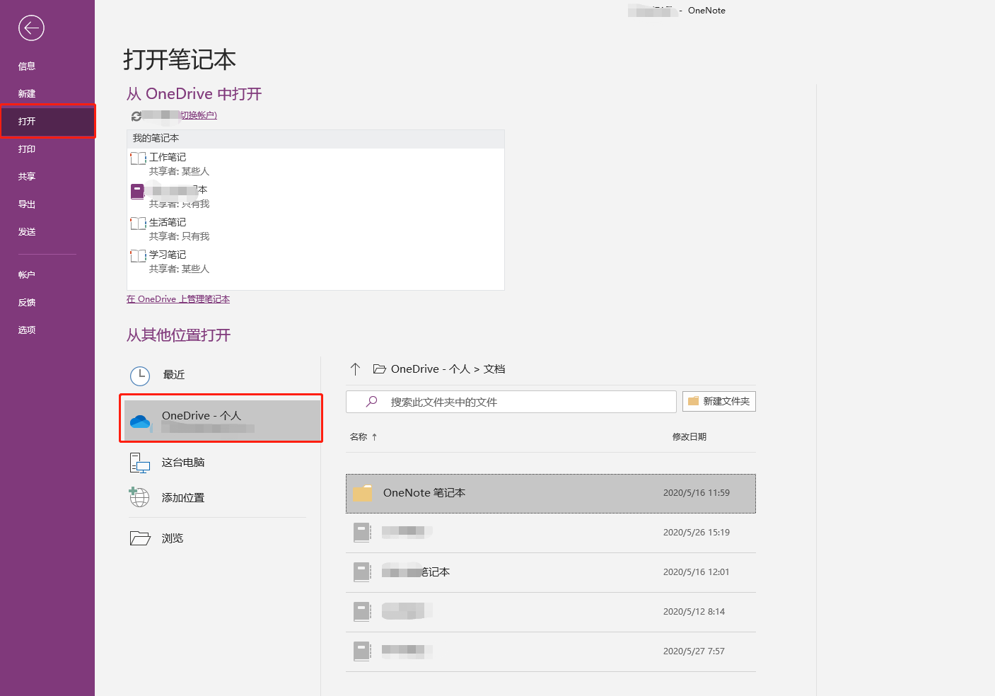Open the 学习笔记 notebook icon

pos(138,256)
